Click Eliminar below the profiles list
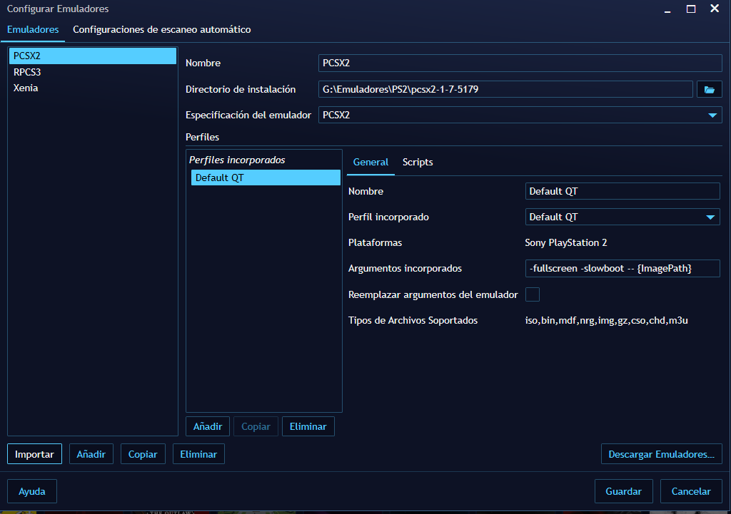Viewport: 731px width, 514px height. click(308, 426)
